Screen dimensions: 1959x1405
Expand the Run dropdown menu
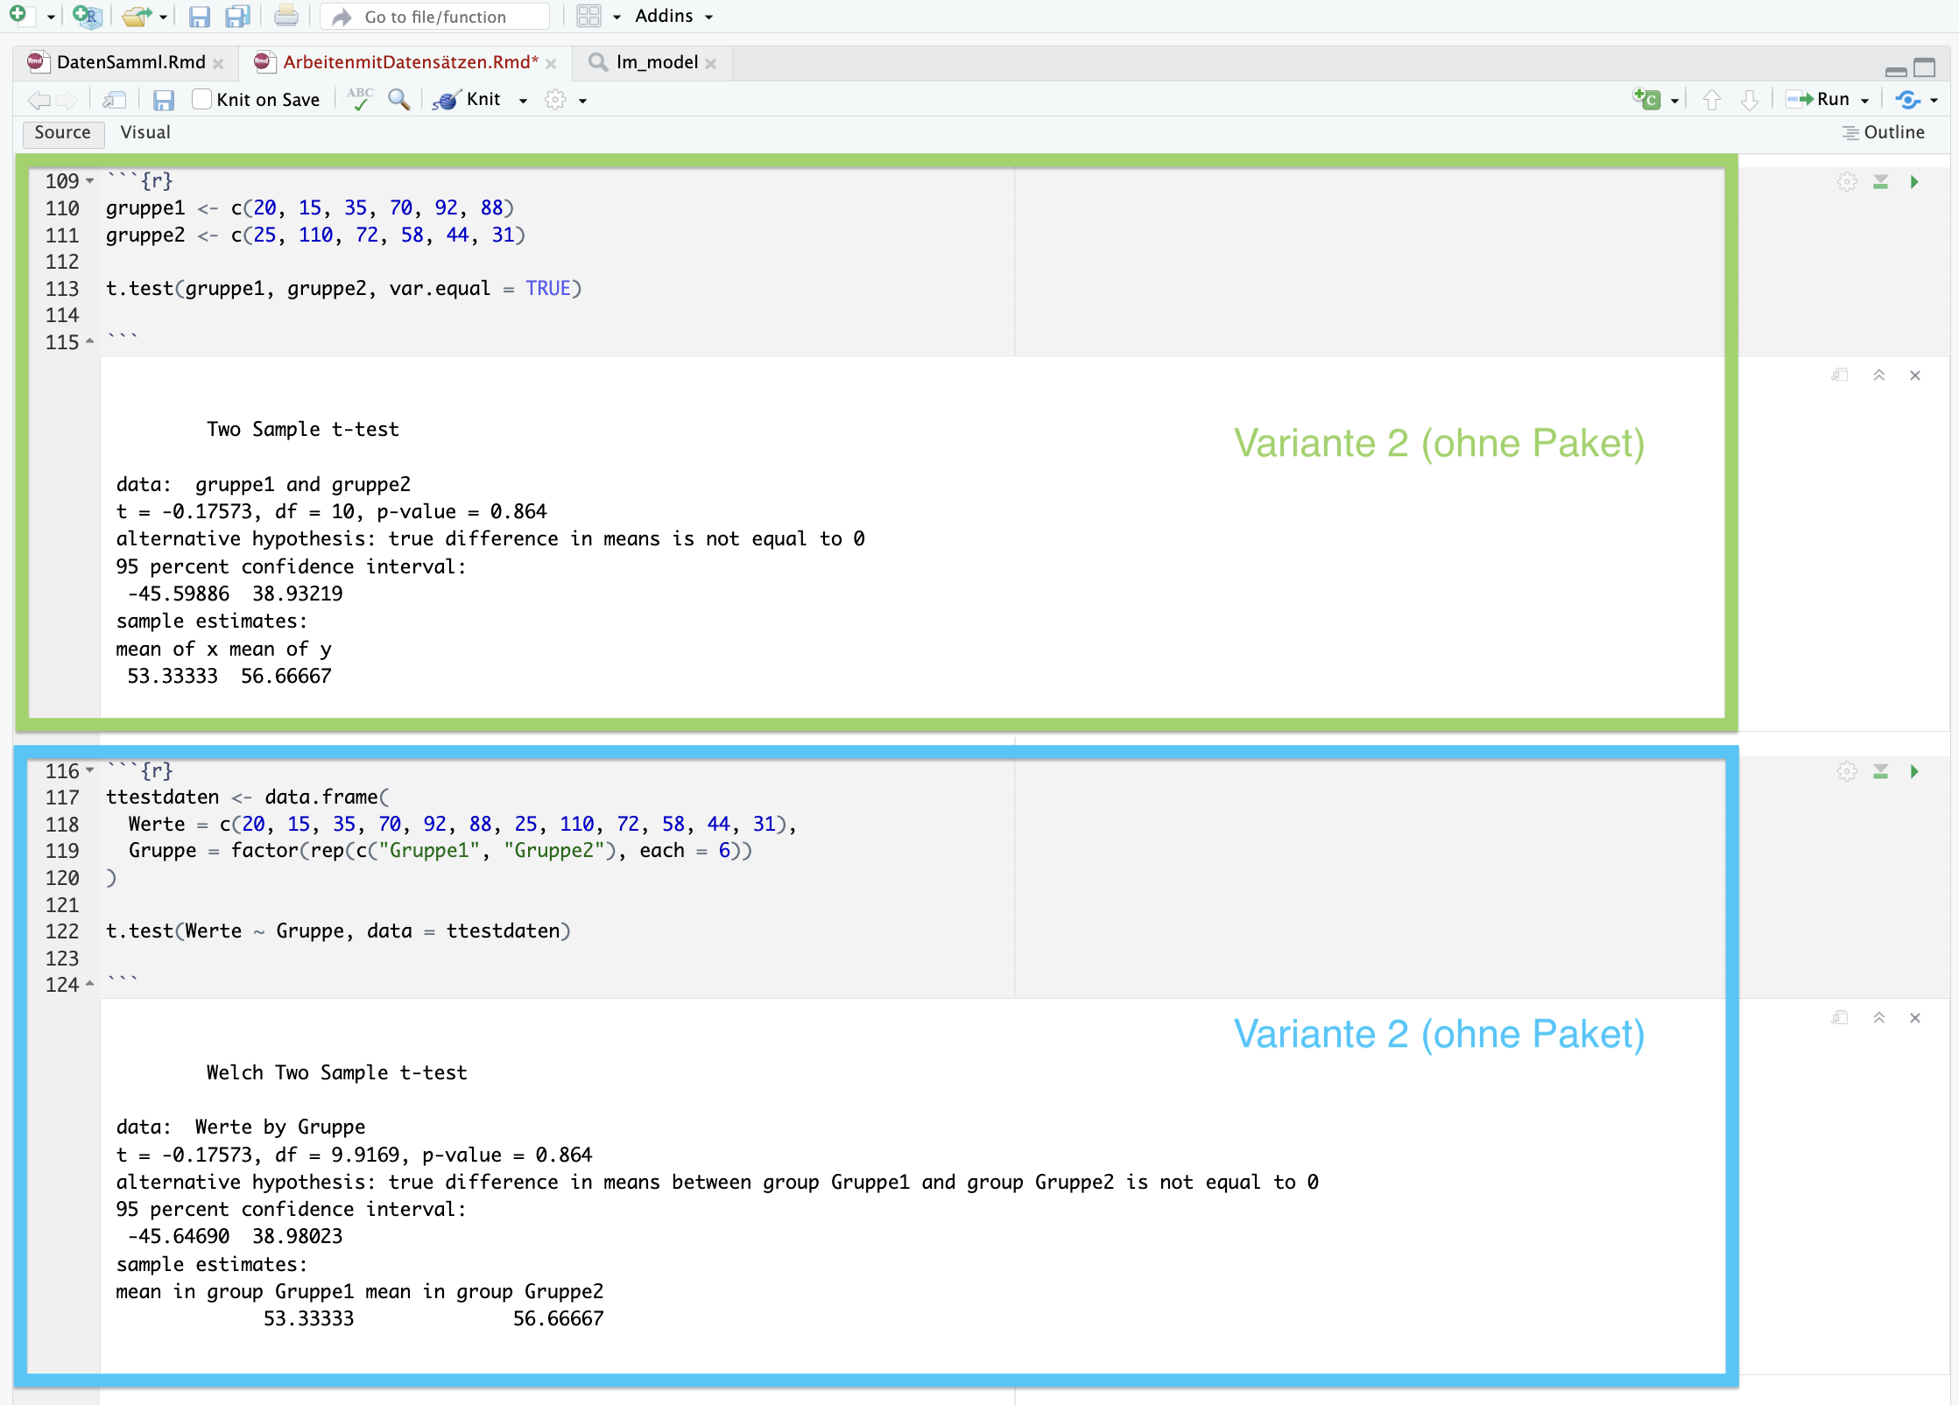[x=1864, y=101]
